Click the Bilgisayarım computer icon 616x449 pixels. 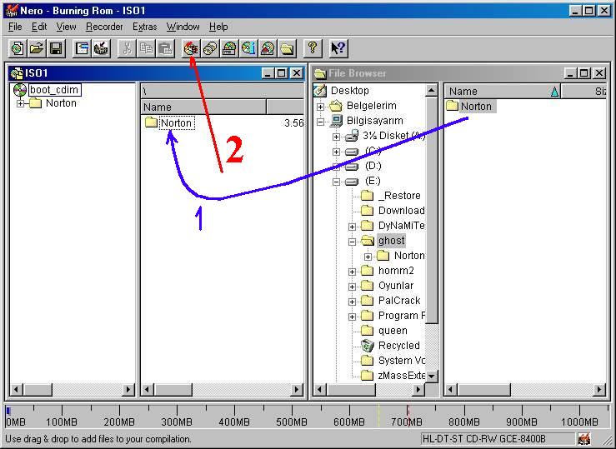tap(336, 121)
